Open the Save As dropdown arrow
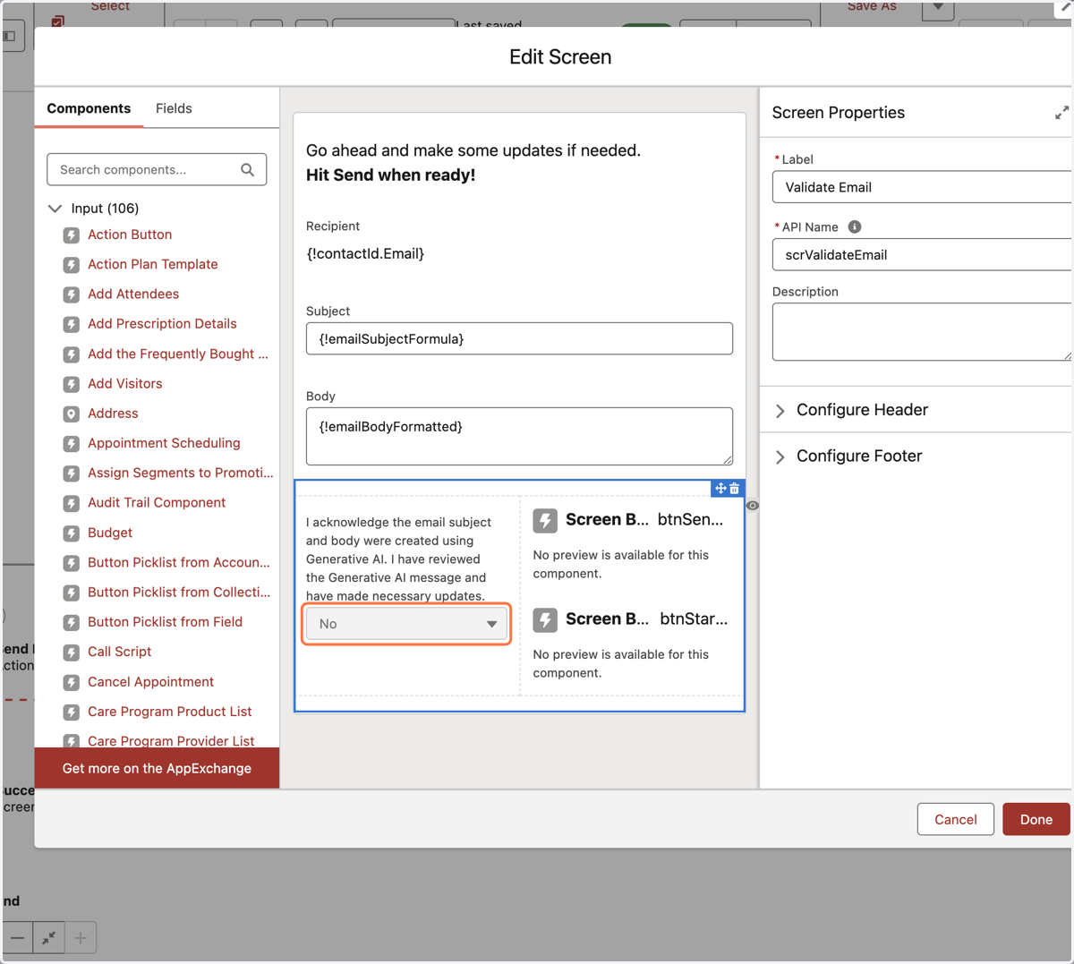Image resolution: width=1074 pixels, height=964 pixels. point(938,8)
